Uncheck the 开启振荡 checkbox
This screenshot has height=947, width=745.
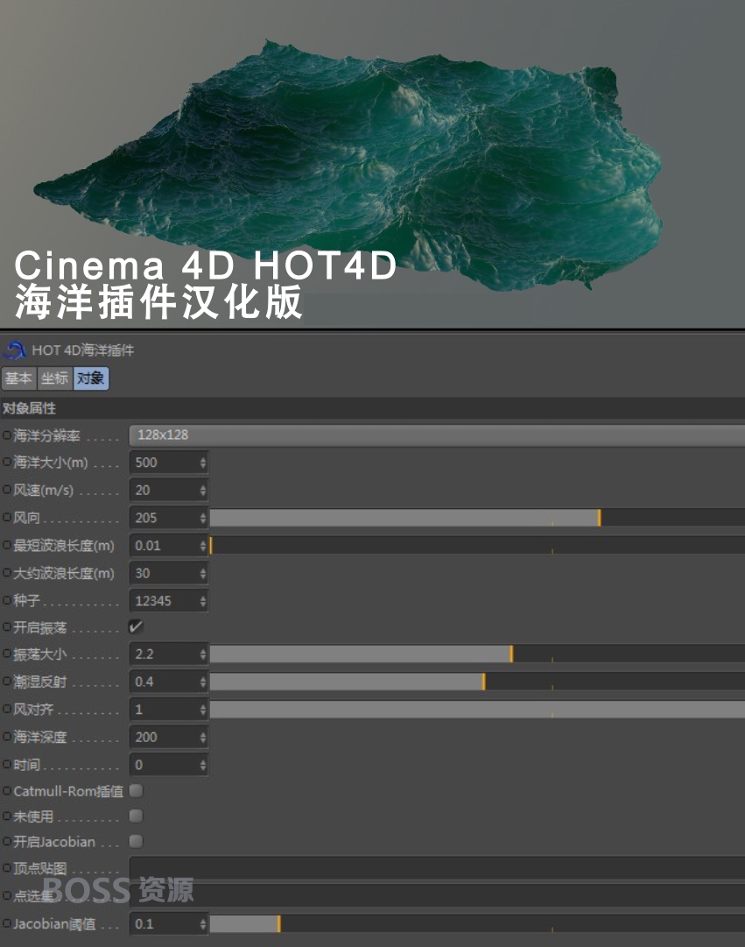coord(136,626)
